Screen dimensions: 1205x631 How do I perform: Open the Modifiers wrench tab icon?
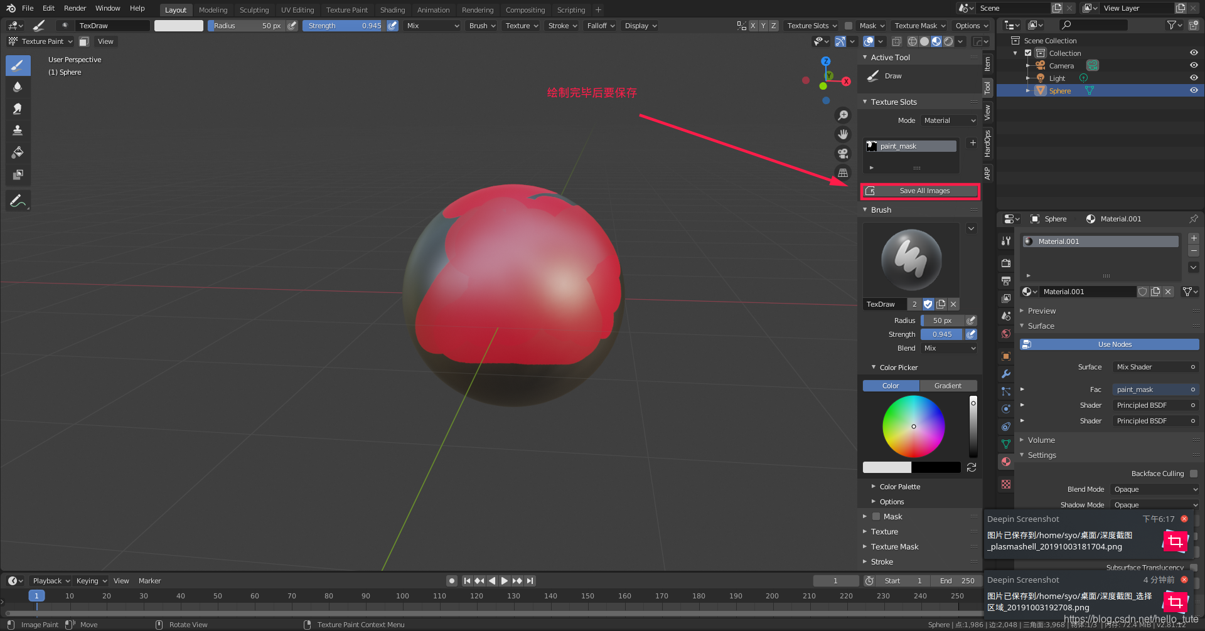pyautogui.click(x=1006, y=374)
